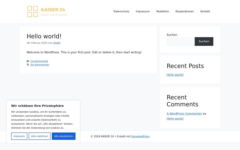Open the Uncategorized category link
240x150 pixels.
(x=39, y=61)
